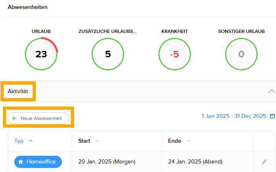Select the Krankheit circle showing -5
This screenshot has height=172, width=276.
(175, 54)
